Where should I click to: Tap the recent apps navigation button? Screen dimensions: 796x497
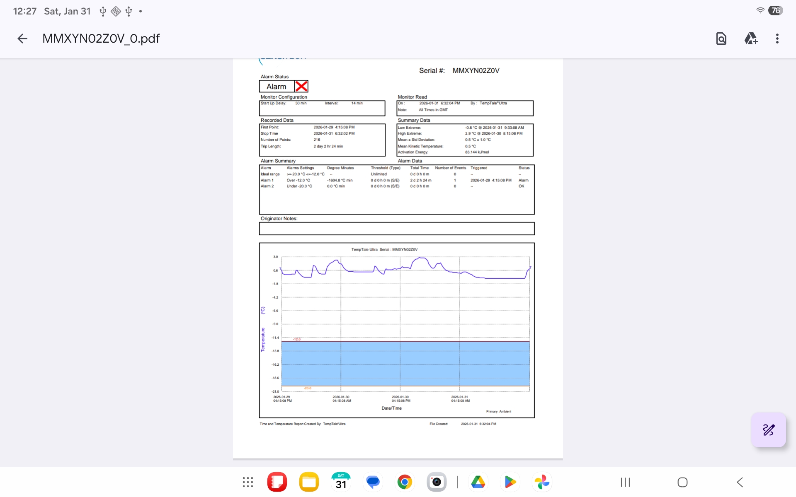click(x=625, y=482)
